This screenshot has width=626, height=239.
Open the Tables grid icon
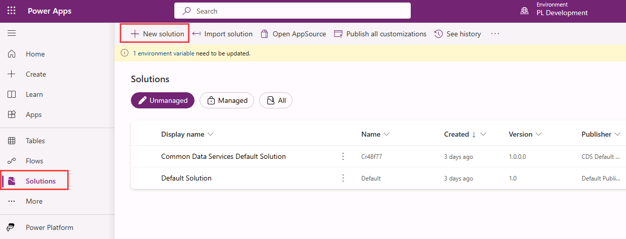pos(12,141)
